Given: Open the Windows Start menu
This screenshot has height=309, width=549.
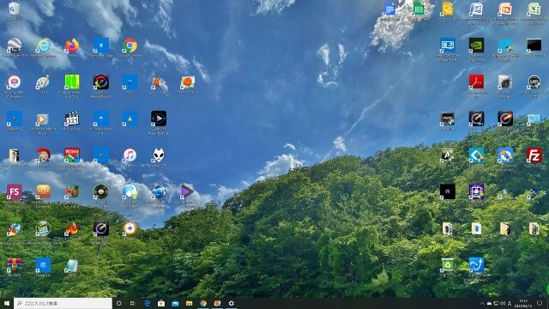Looking at the screenshot, I should tap(7, 303).
